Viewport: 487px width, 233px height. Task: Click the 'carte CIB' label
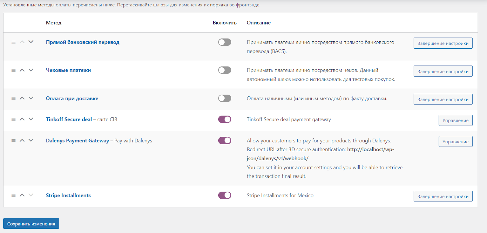pos(107,119)
